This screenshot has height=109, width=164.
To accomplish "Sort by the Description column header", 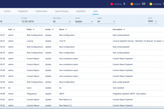I will (119, 29).
